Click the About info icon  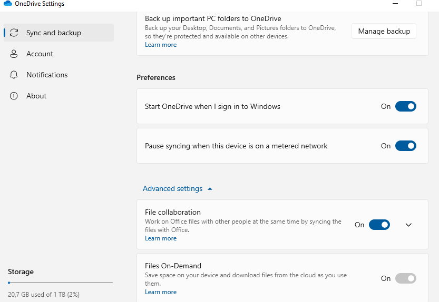(14, 96)
